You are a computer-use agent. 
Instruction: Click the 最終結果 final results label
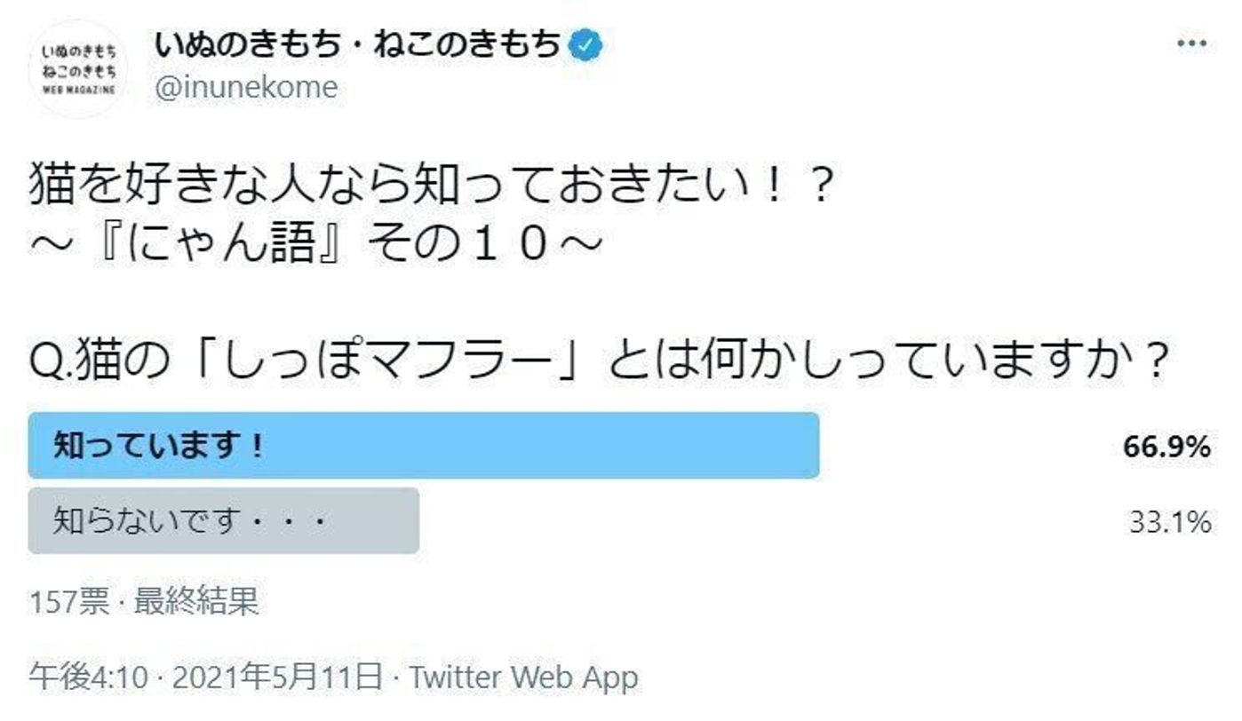pyautogui.click(x=196, y=603)
